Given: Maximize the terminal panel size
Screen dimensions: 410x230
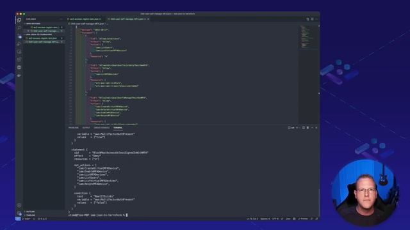Looking at the screenshot, I should [312, 128].
